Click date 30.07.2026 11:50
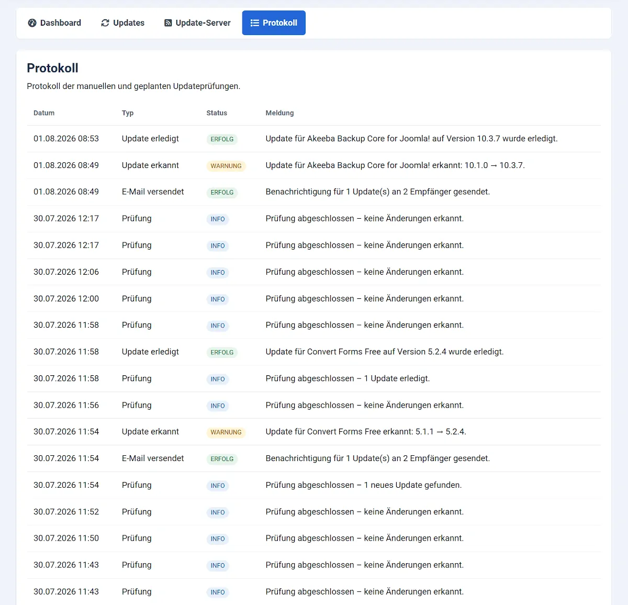628x605 pixels. pos(66,538)
